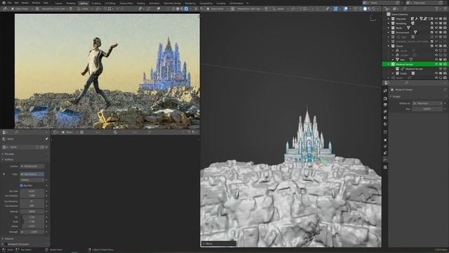Open the Output properties tab

coord(385,105)
